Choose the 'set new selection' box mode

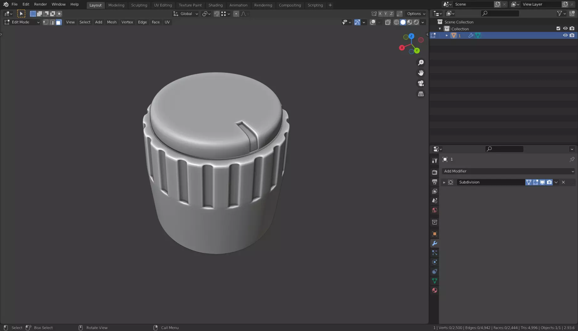33,14
